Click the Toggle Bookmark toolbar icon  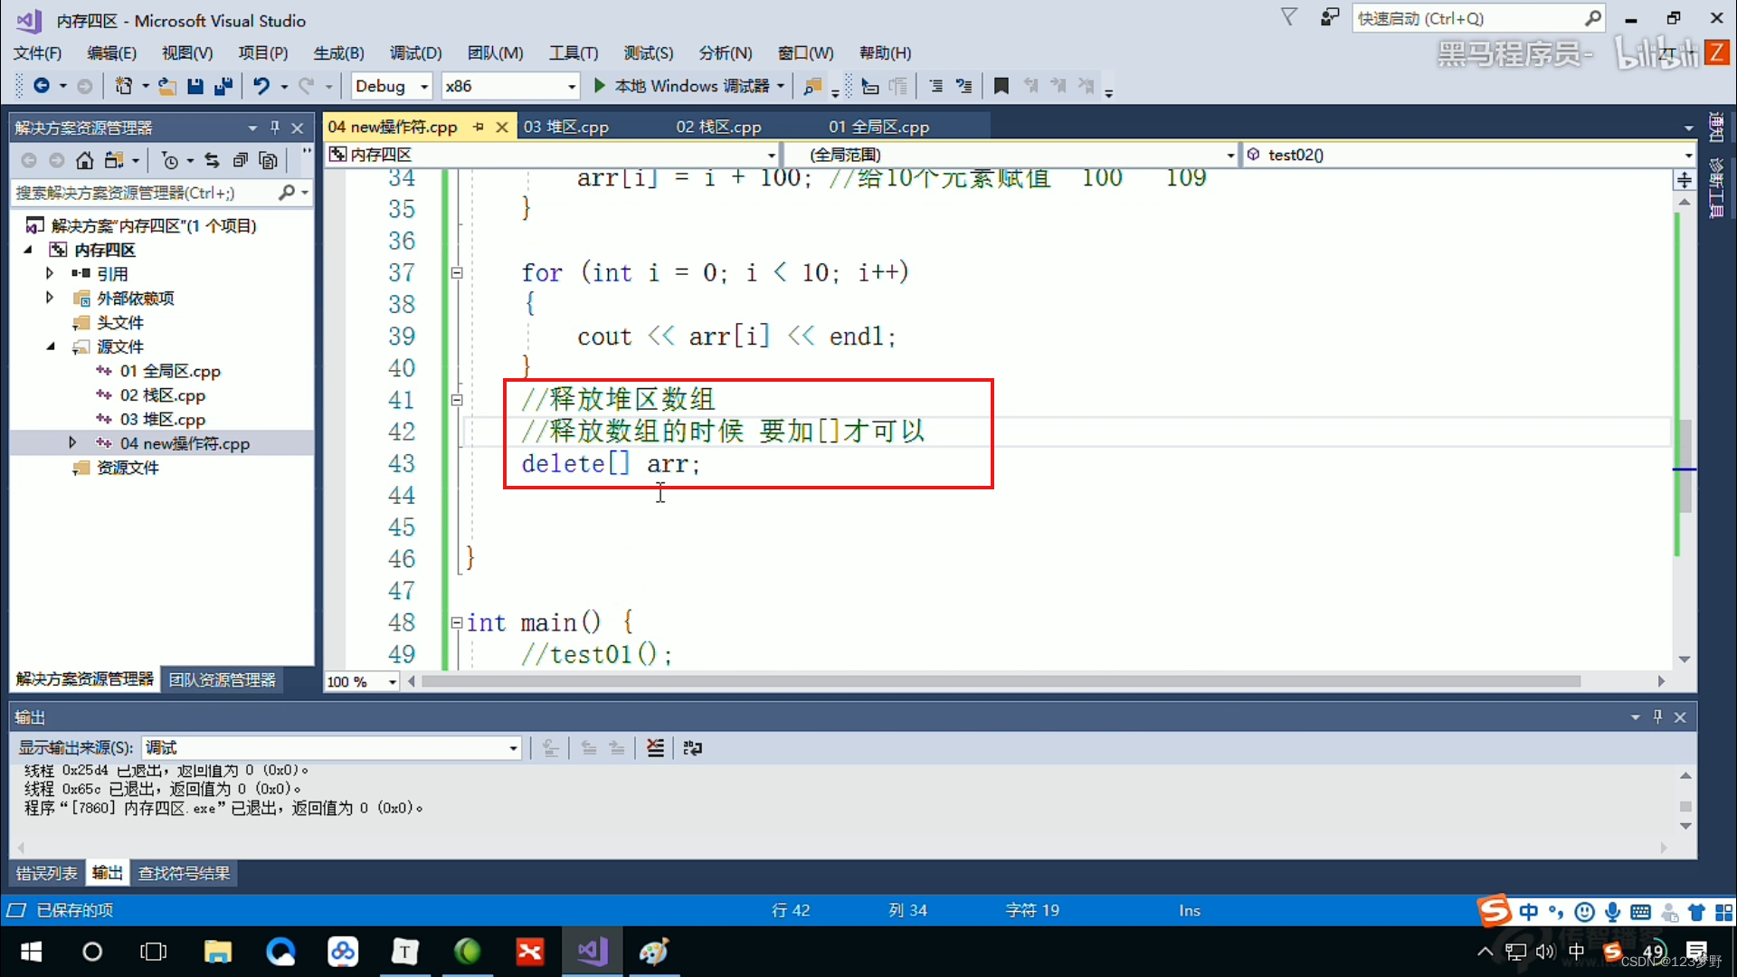click(x=1001, y=86)
